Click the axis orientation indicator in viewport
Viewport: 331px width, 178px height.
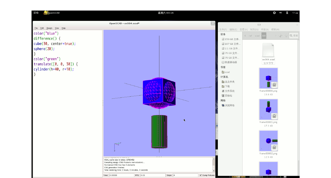pyautogui.click(x=117, y=147)
